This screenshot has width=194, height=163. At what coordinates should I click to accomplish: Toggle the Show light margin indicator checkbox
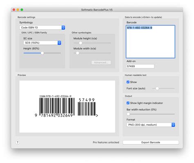[x=128, y=103]
